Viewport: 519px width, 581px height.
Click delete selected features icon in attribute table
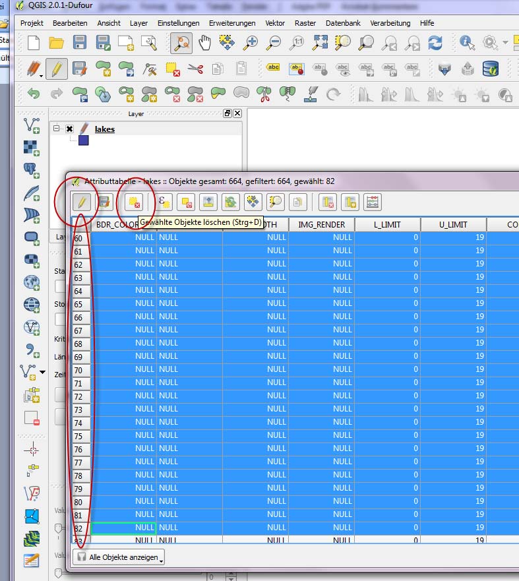tap(135, 202)
